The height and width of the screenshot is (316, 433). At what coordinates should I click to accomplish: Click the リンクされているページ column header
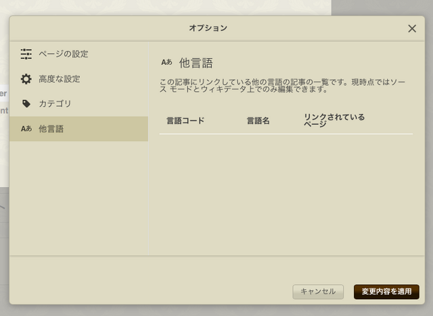coord(334,120)
